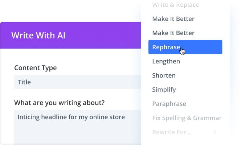Pick the Shorten menu option
241x145 pixels.
tap(164, 75)
